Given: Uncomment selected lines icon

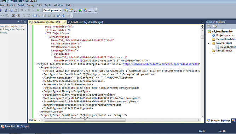Looking at the screenshot, I should point(29,16).
